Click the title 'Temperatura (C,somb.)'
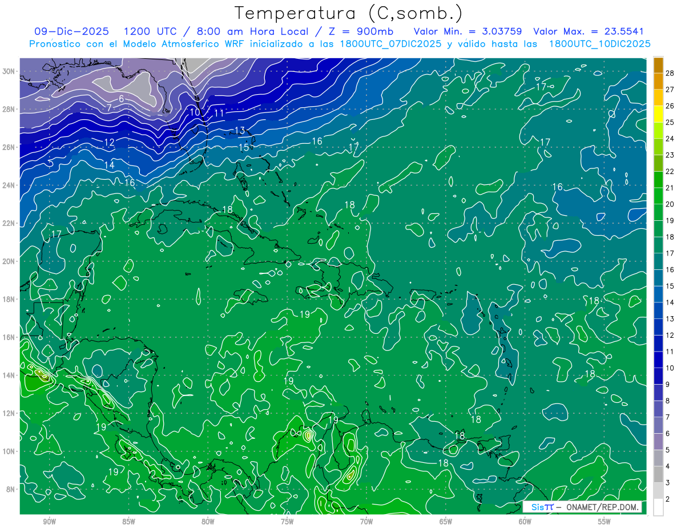The image size is (685, 529). [x=349, y=14]
